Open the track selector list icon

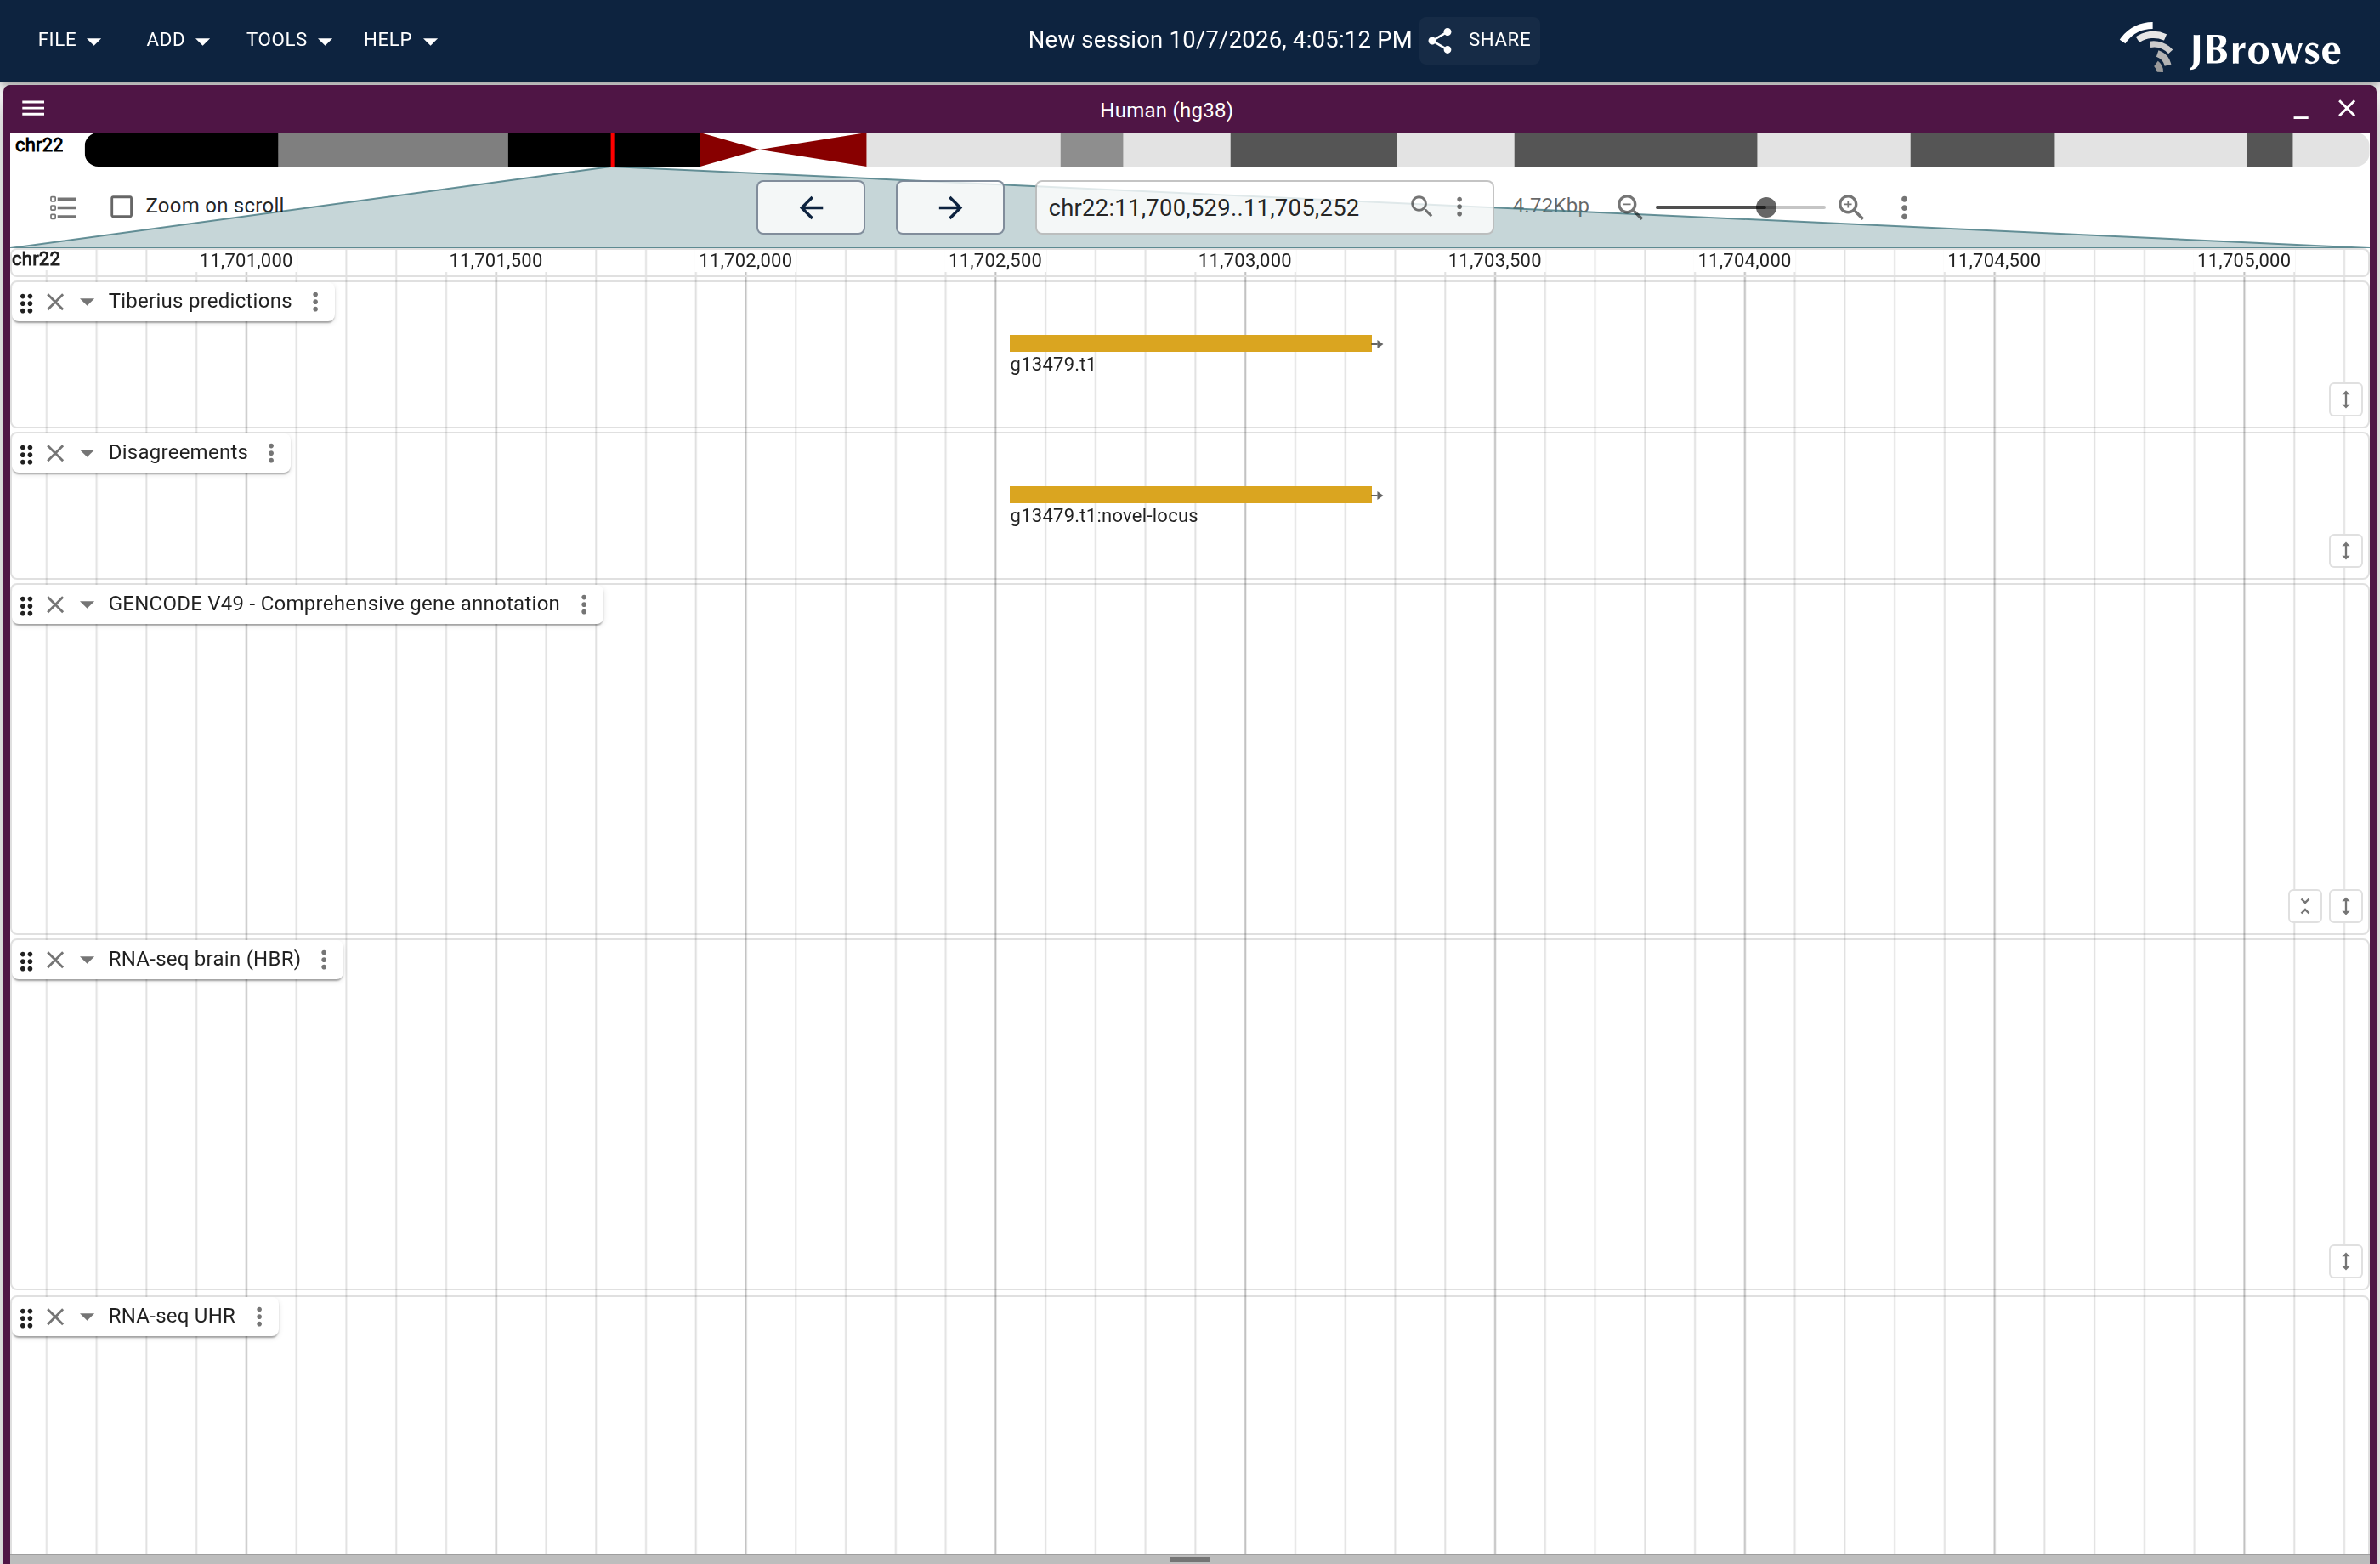(63, 207)
